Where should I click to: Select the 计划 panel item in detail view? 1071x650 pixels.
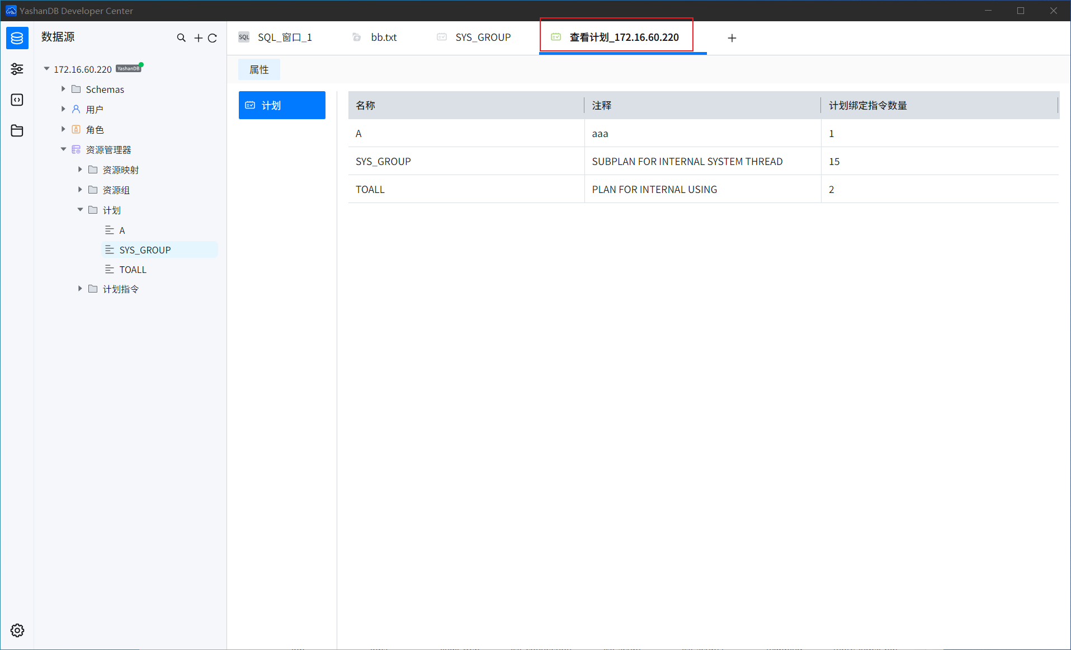(281, 105)
